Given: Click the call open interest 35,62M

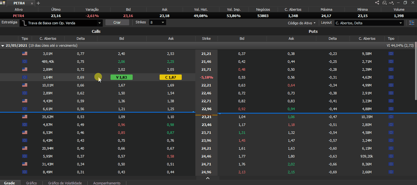Looking at the screenshot, I should click(48, 117).
